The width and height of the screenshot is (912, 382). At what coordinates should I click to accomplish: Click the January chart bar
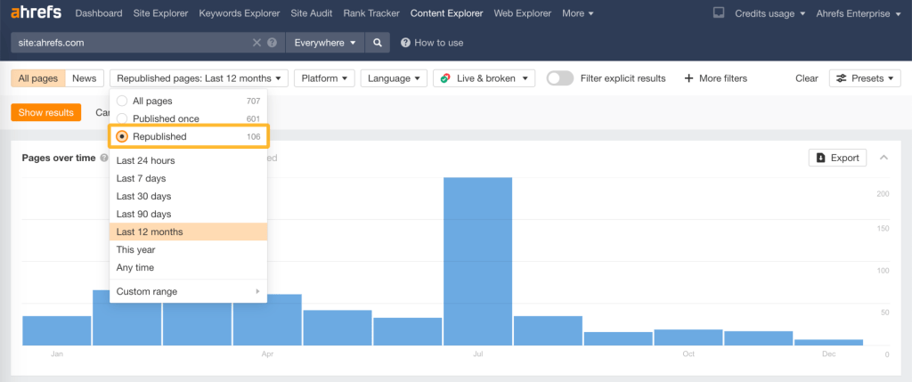coord(57,331)
